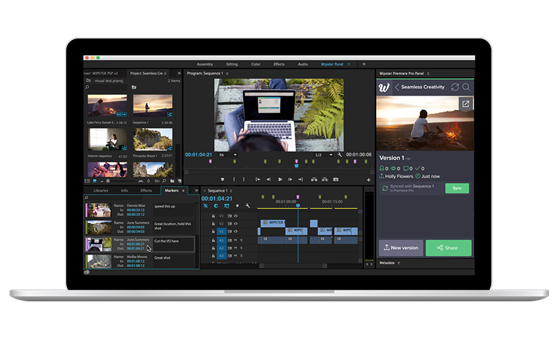
Task: Expand the Project panel tabs overflow
Action: 179,73
